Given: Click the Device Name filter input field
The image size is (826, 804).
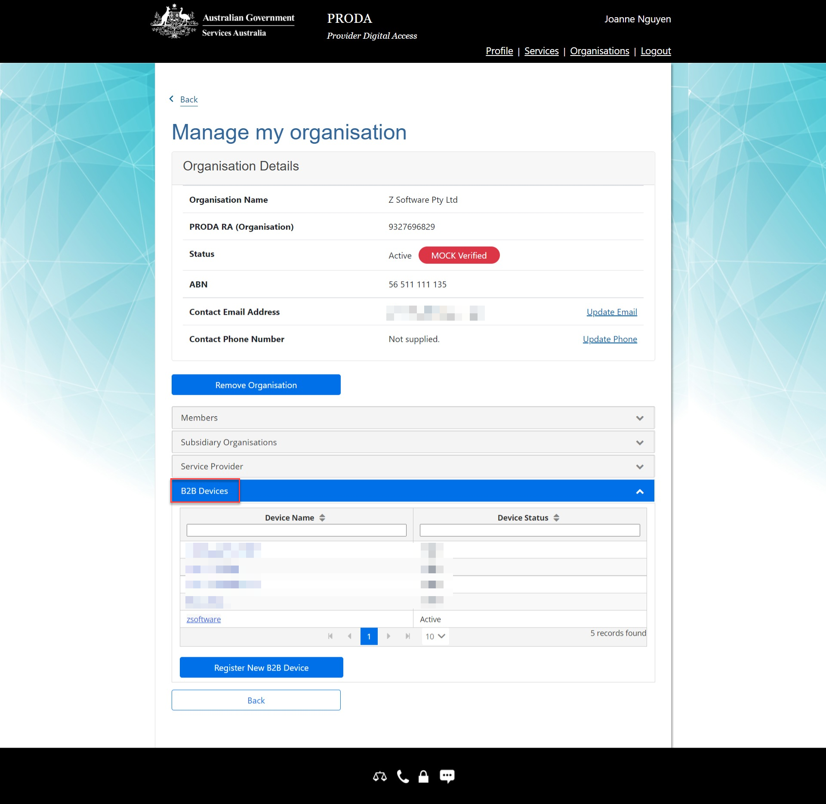Looking at the screenshot, I should (x=296, y=530).
